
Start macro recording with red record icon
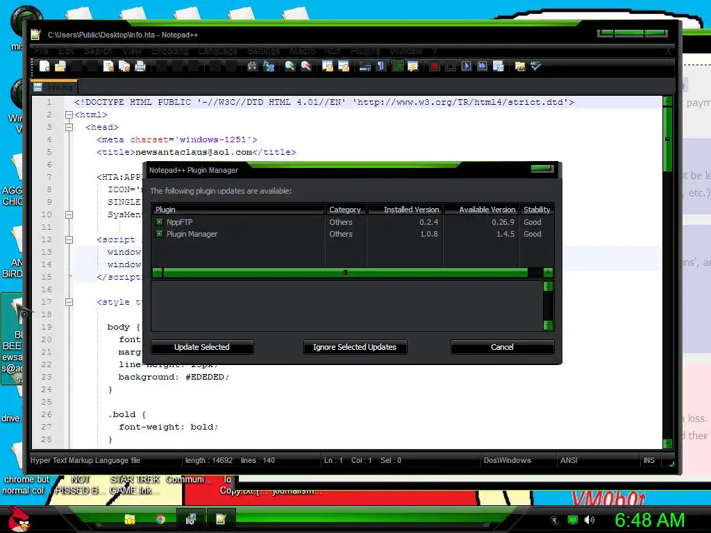(435, 66)
